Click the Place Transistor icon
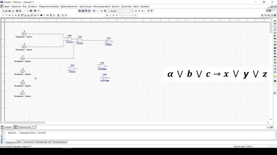The image size is (277, 155). [13, 15]
